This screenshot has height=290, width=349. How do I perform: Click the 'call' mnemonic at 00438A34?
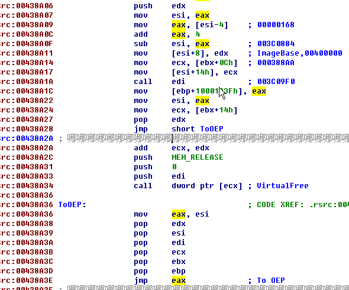coord(143,186)
